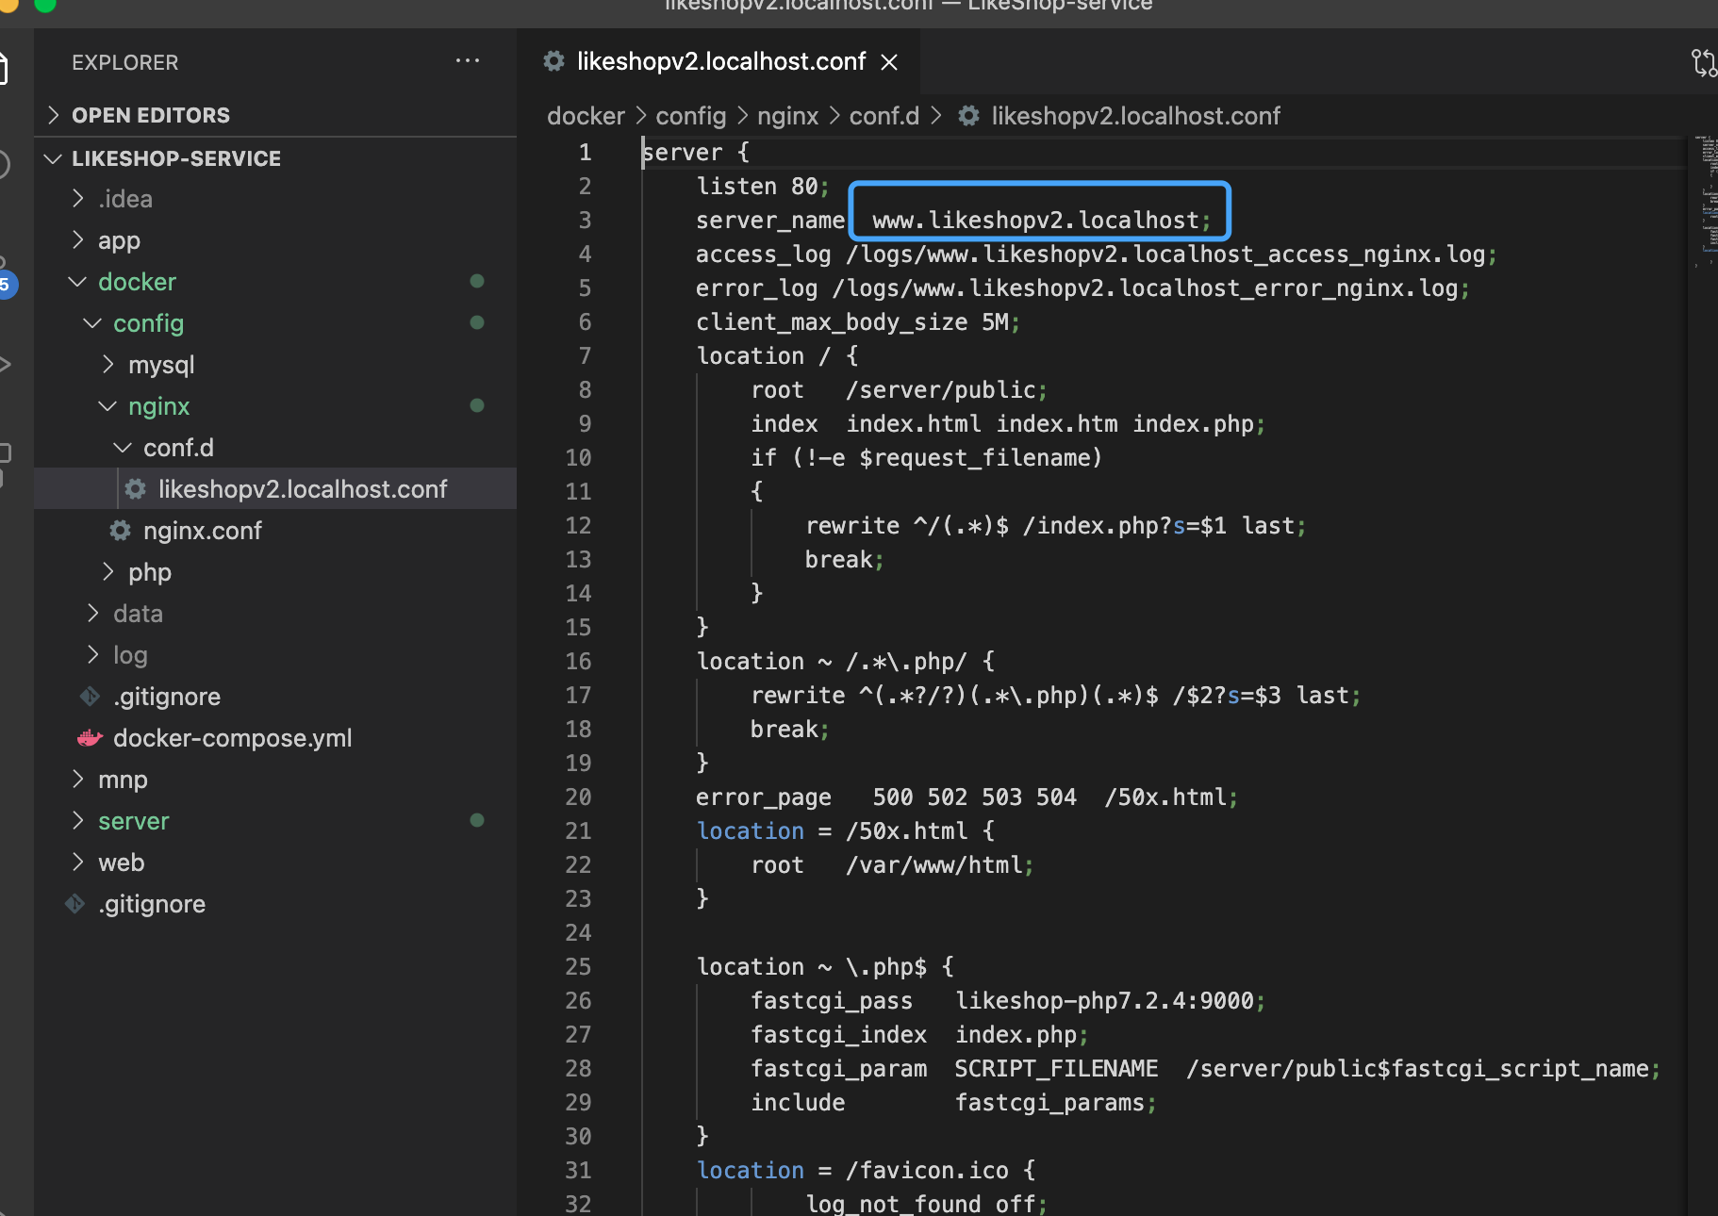
Task: Click the text 'listen 80;' on line 2
Action: pyautogui.click(x=763, y=187)
